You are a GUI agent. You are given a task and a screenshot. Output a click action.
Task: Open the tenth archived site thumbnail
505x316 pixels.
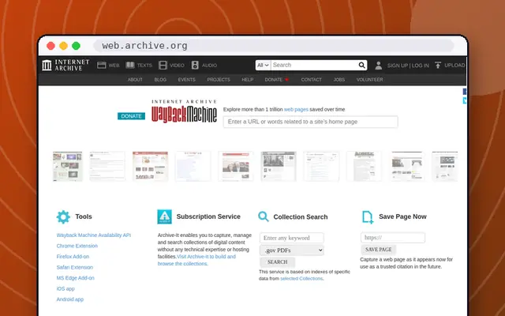coord(445,167)
